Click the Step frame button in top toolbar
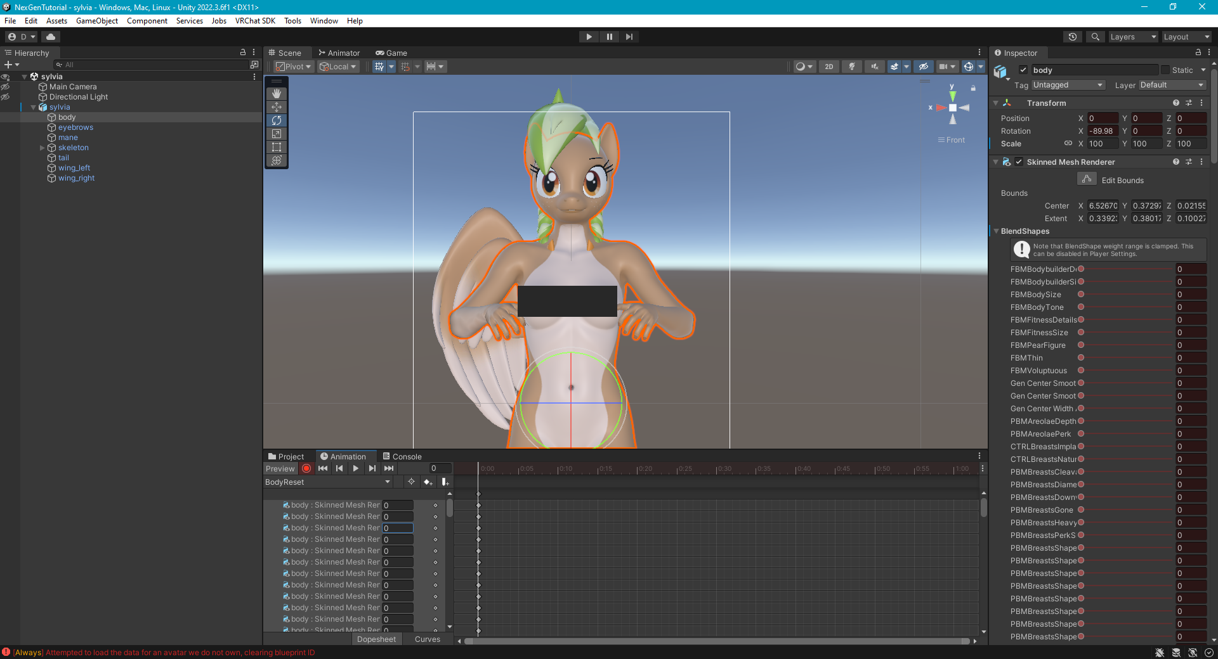The image size is (1218, 659). pyautogui.click(x=629, y=37)
